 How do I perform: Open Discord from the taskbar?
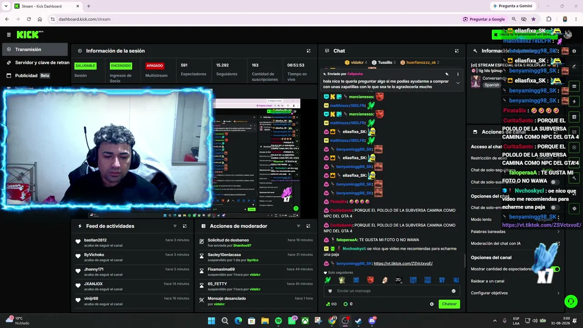[x=372, y=321]
